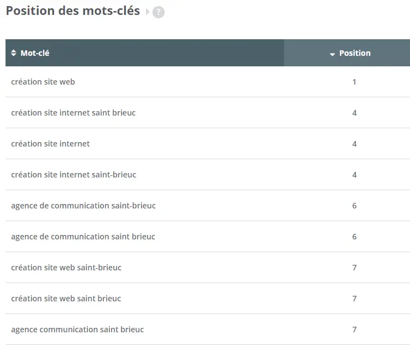Select the keyword 'création site internet'
Screen dimensions: 410x345
tap(50, 144)
